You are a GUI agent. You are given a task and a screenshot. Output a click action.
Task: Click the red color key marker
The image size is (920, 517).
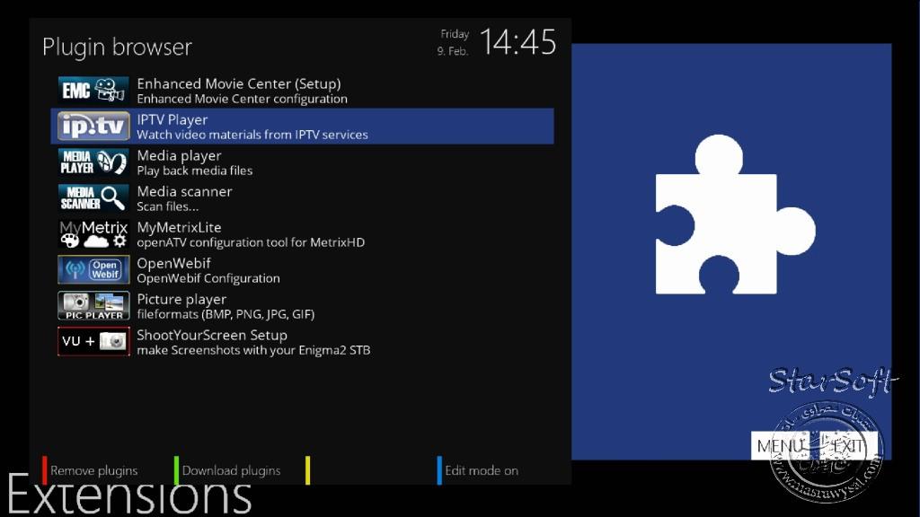pyautogui.click(x=44, y=470)
